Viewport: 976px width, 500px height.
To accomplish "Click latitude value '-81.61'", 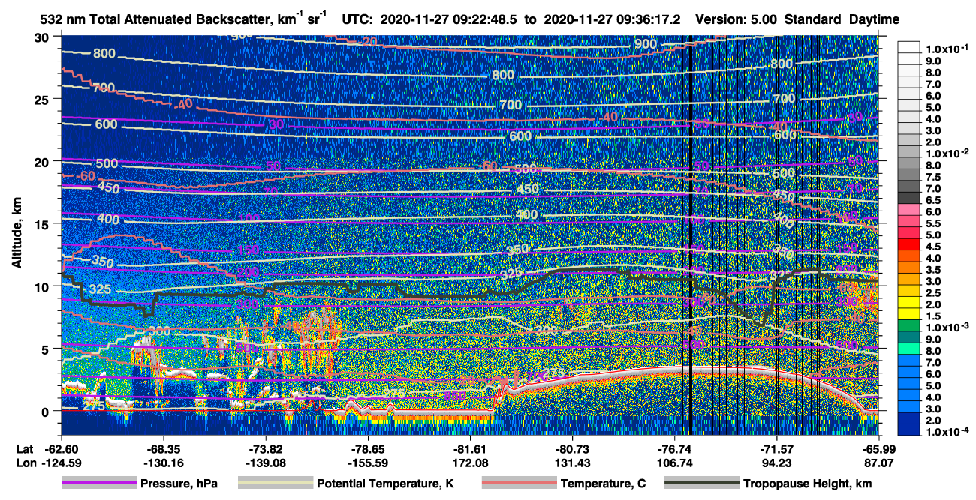I will [x=471, y=448].
